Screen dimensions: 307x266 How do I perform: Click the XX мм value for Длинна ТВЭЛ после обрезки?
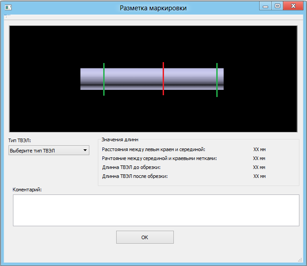(x=259, y=176)
